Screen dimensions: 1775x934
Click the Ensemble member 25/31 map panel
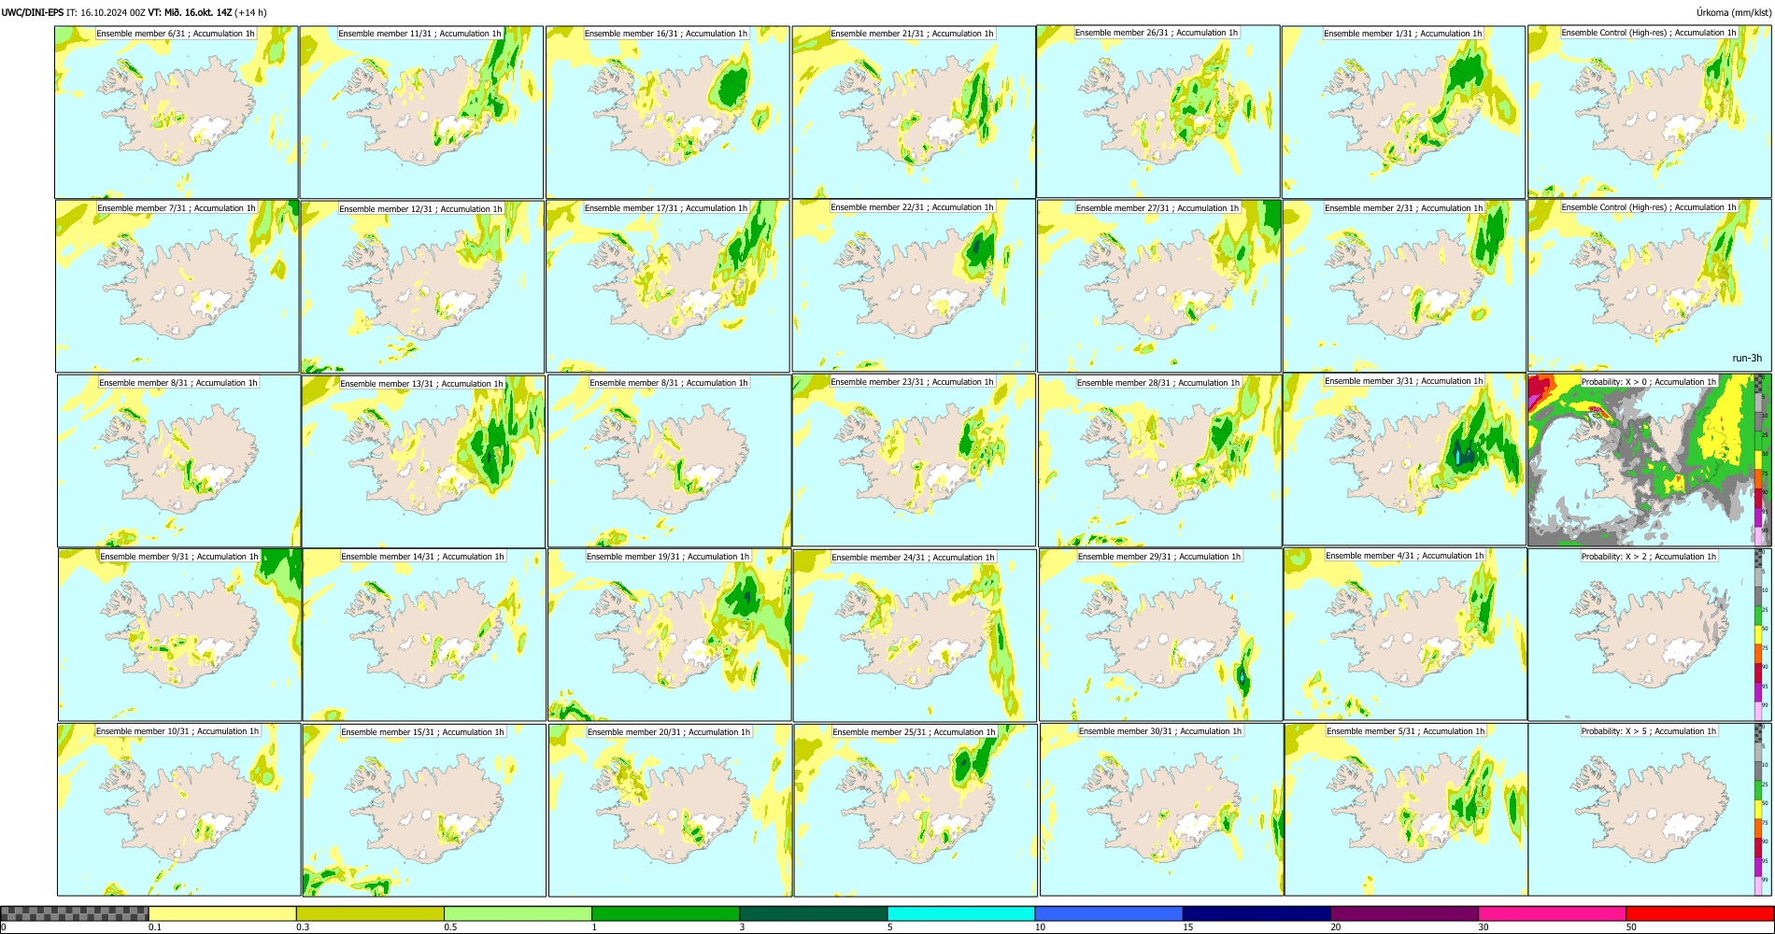[916, 810]
